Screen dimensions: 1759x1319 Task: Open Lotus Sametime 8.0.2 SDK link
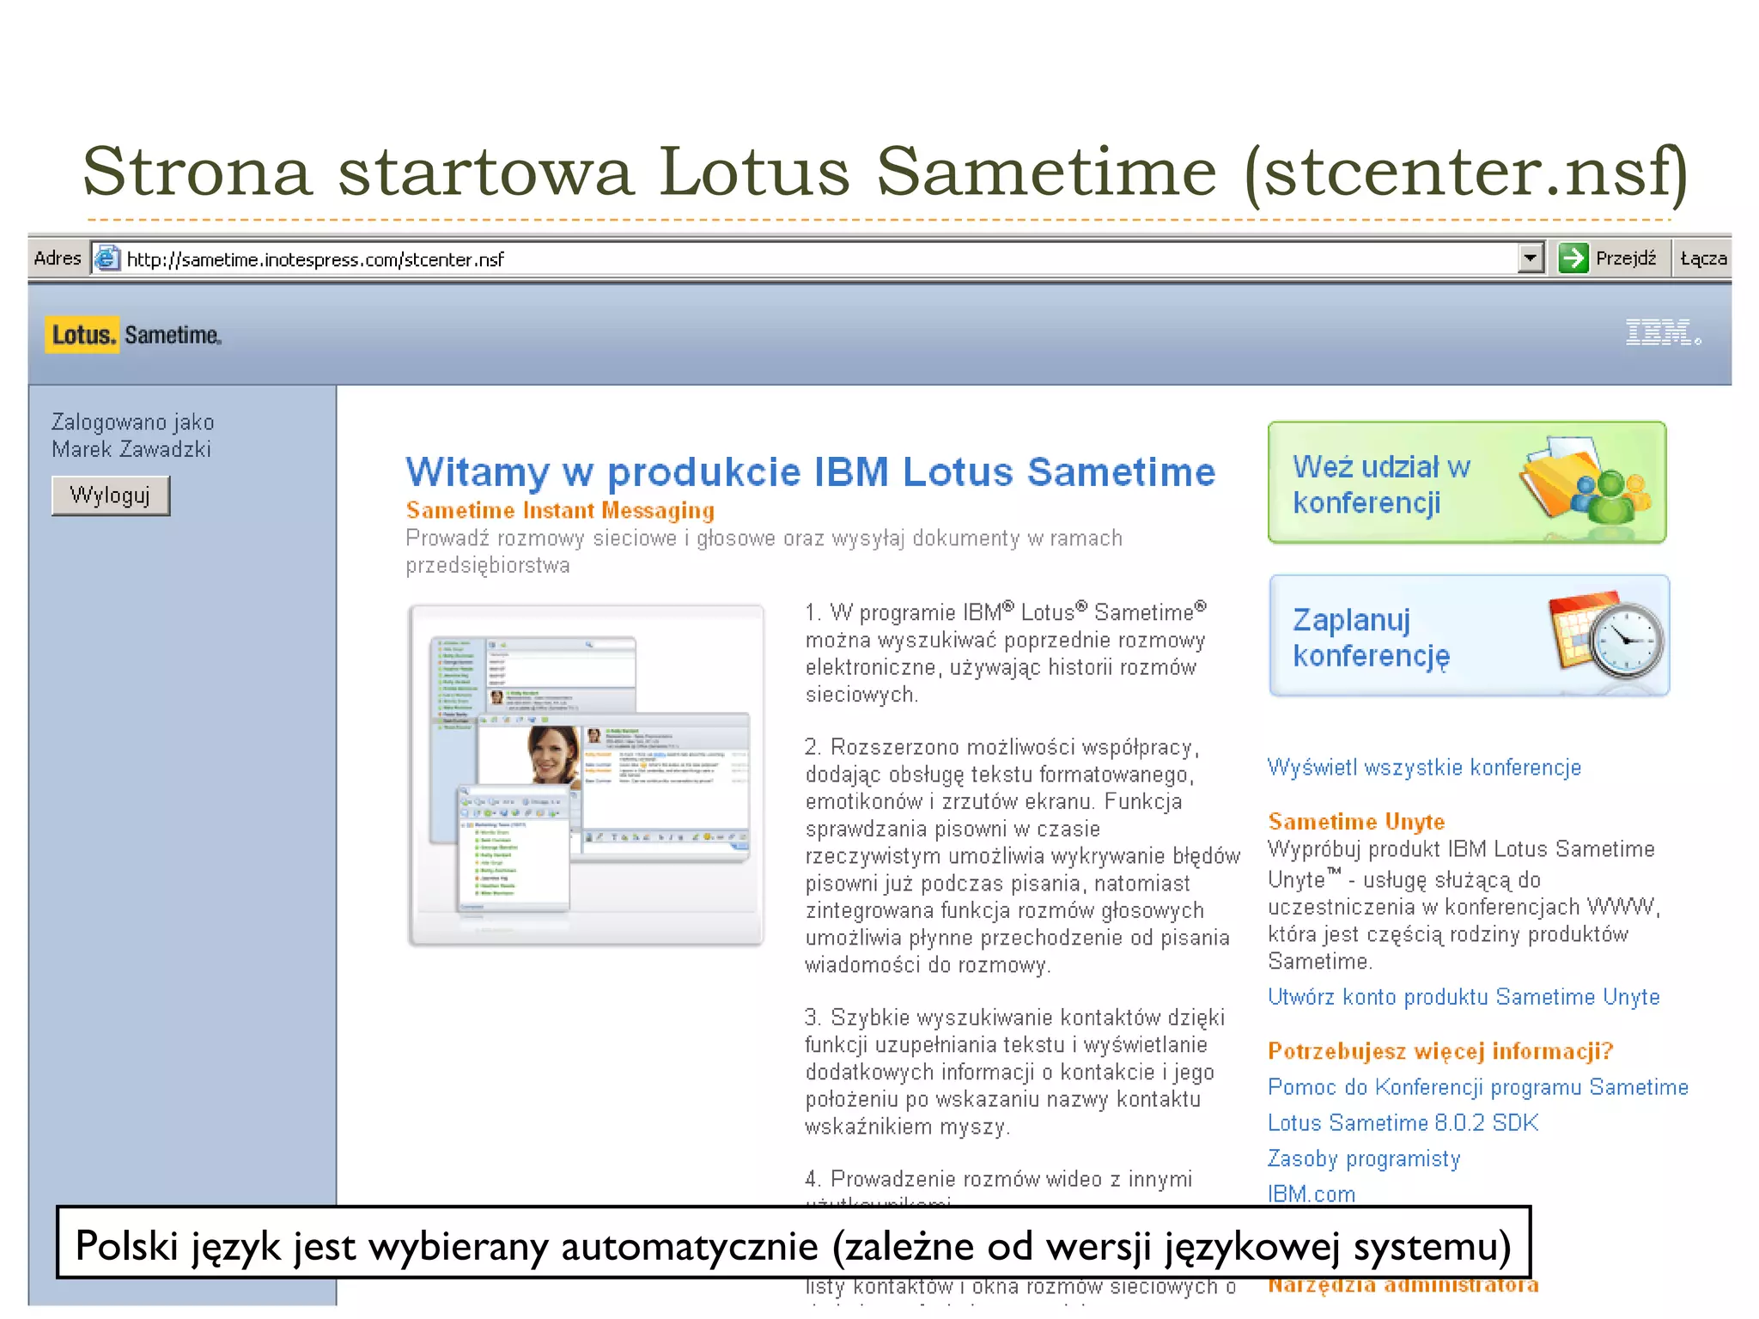1403,1123
